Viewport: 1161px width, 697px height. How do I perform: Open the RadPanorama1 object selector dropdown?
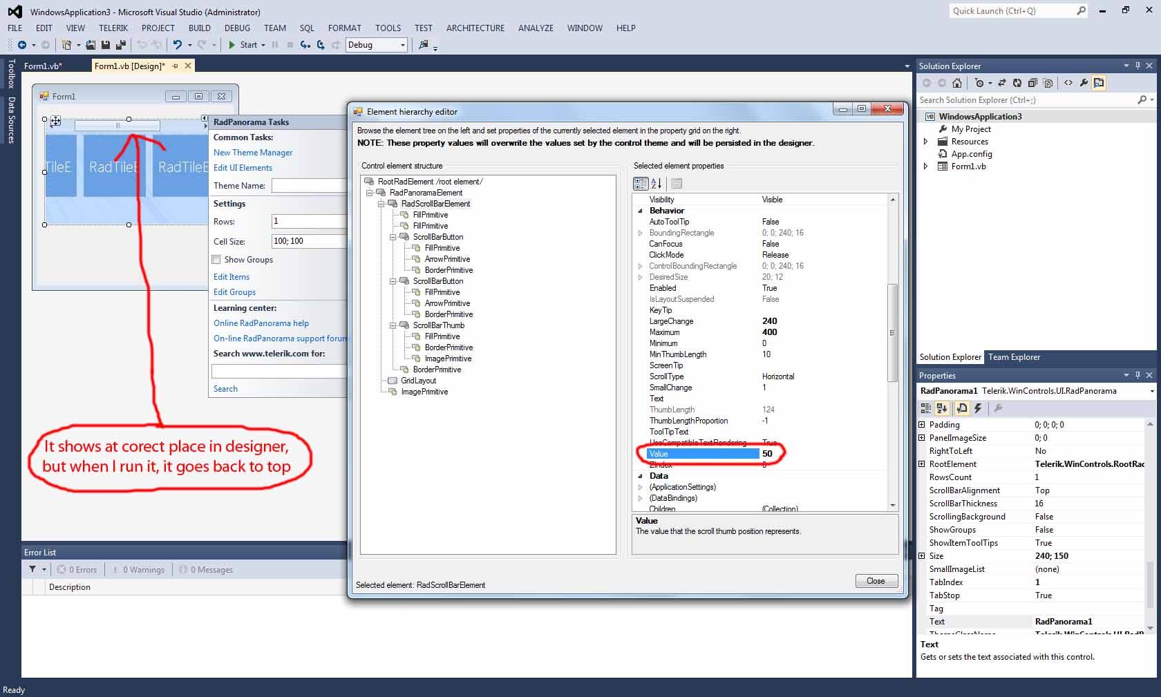1151,391
